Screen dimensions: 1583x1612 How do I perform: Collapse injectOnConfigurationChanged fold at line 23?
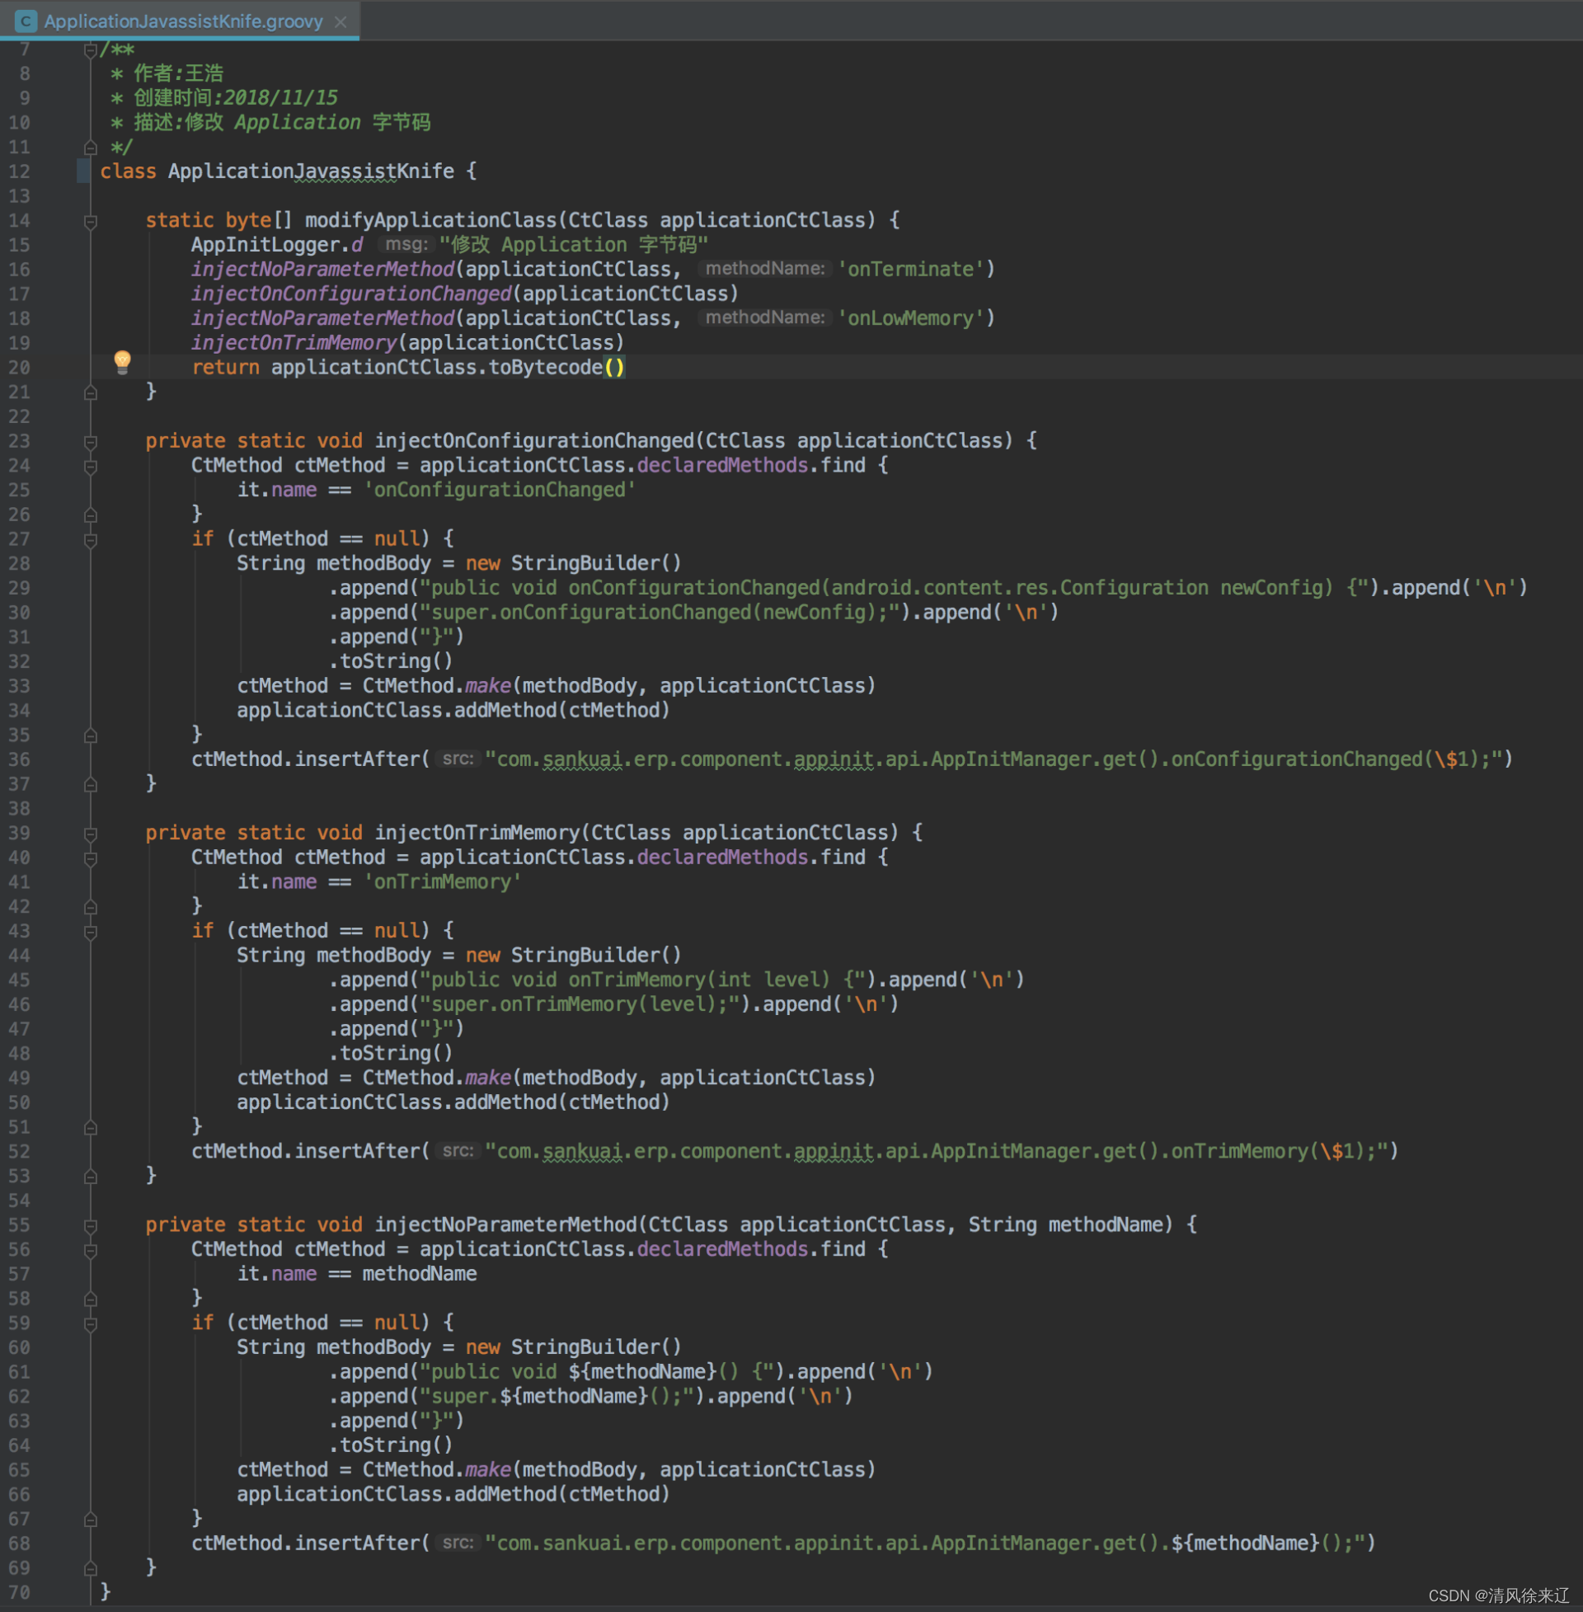pos(91,441)
